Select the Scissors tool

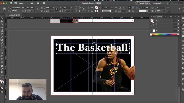coord(2,53)
